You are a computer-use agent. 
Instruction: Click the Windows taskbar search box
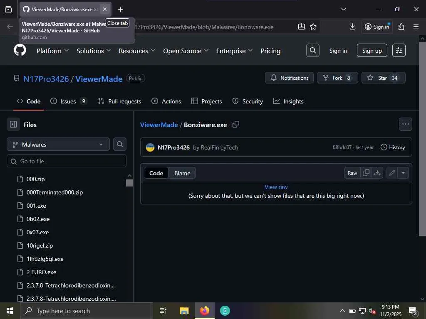[x=87, y=311]
